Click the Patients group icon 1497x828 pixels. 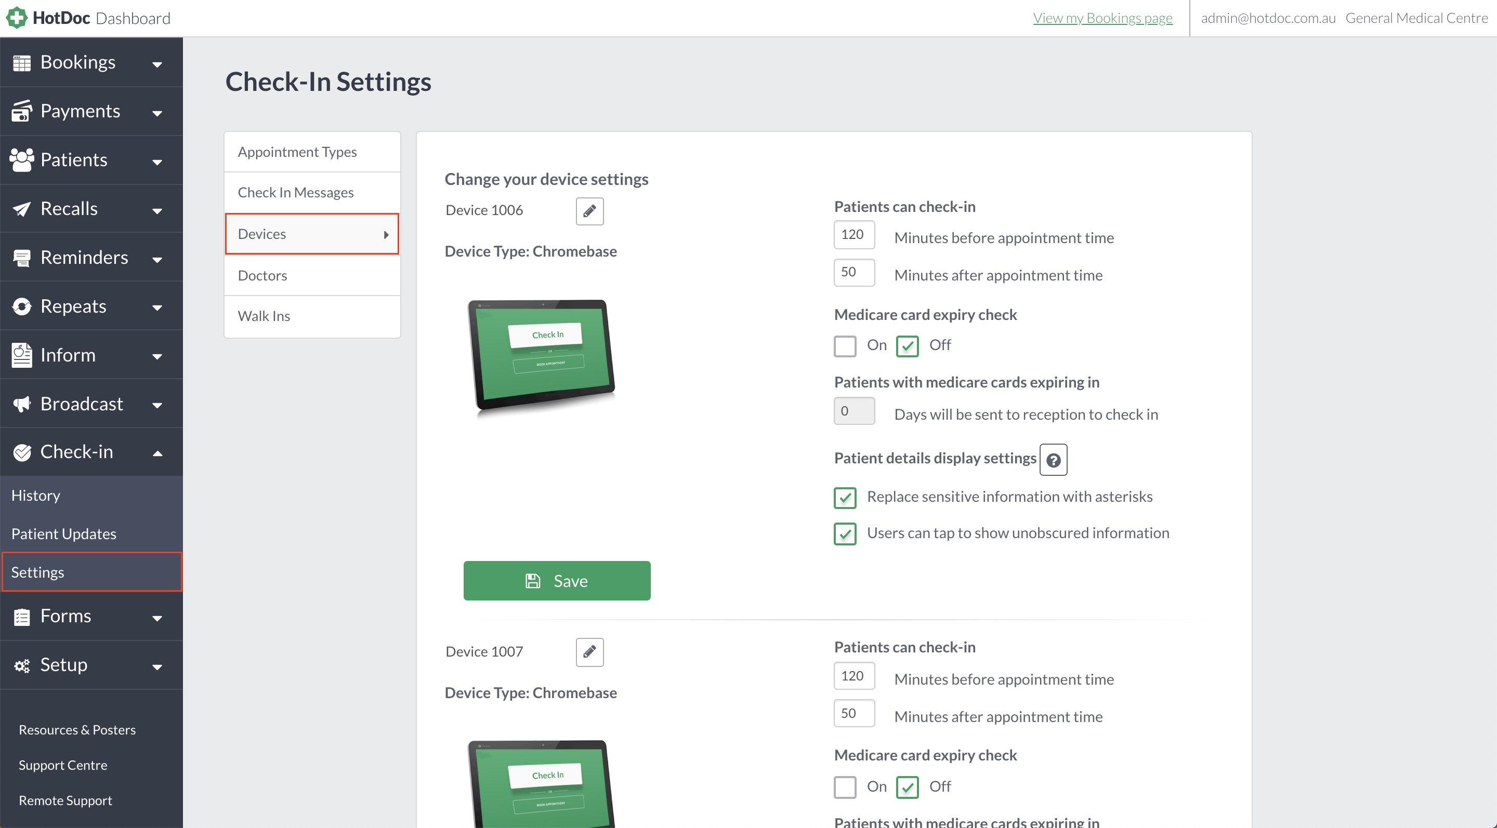click(x=21, y=159)
